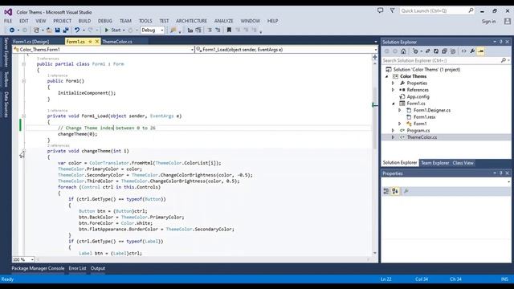The height and width of the screenshot is (289, 514).
Task: Click the New Project toolbar icon
Action: click(36, 31)
